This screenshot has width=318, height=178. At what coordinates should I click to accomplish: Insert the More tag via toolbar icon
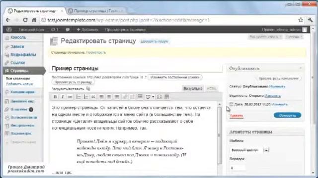point(140,97)
